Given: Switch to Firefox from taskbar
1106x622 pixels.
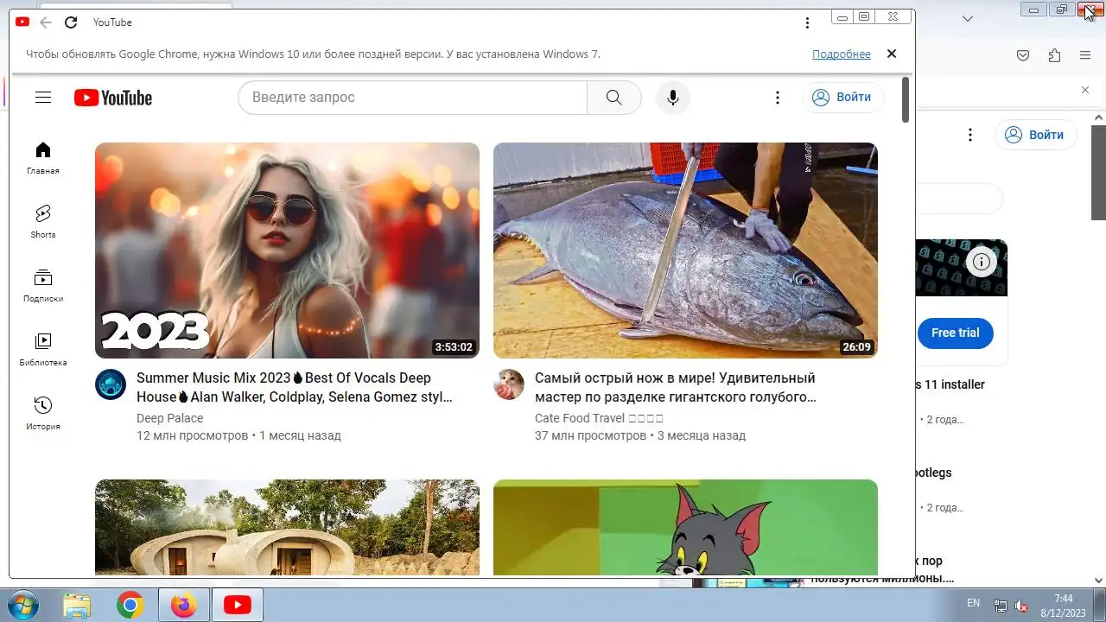Looking at the screenshot, I should [184, 606].
